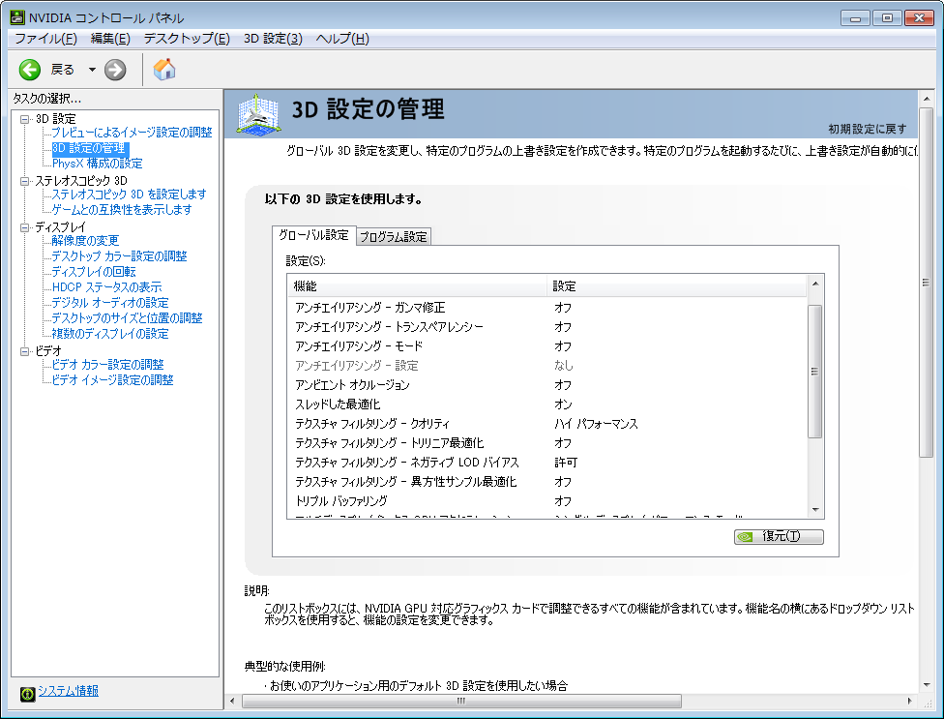Open the Home house icon

point(164,70)
